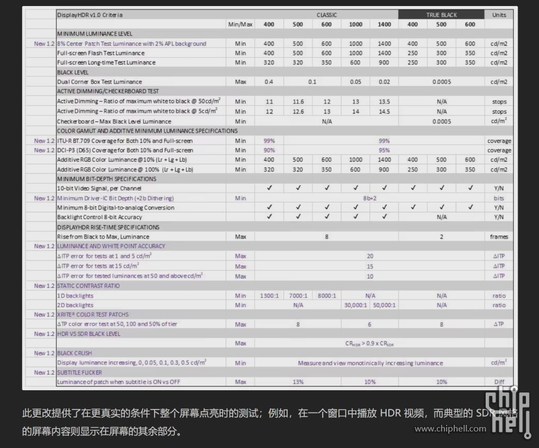Click 'COLOR GAMUT AND ADDITIVE MINIMUM LUMINANCE' heading
Viewport: 539px width, 448px height.
(147, 131)
